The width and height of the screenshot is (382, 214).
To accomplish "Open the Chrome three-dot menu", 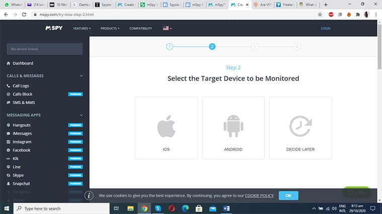I will pyautogui.click(x=376, y=15).
